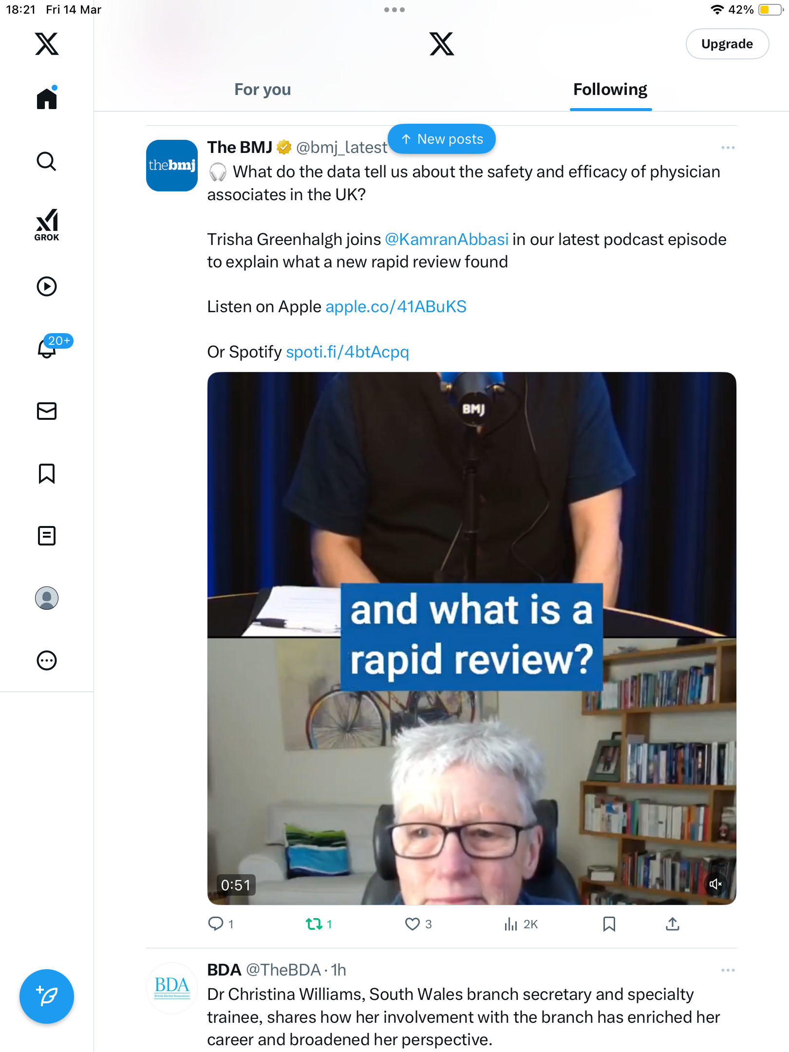Unmute the BMJ video
The height and width of the screenshot is (1052, 789).
(x=715, y=884)
